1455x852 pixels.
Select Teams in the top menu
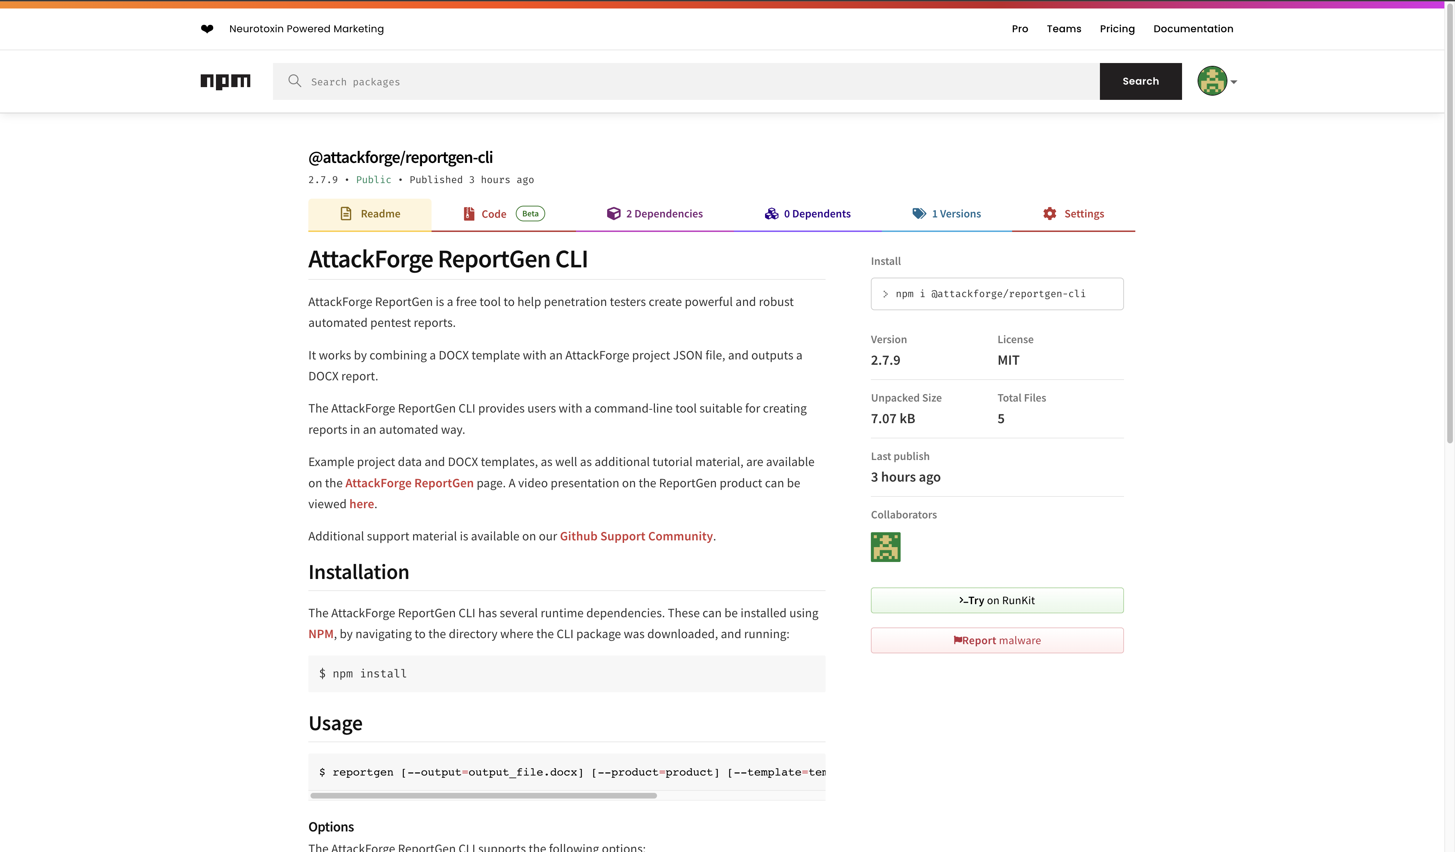tap(1063, 28)
